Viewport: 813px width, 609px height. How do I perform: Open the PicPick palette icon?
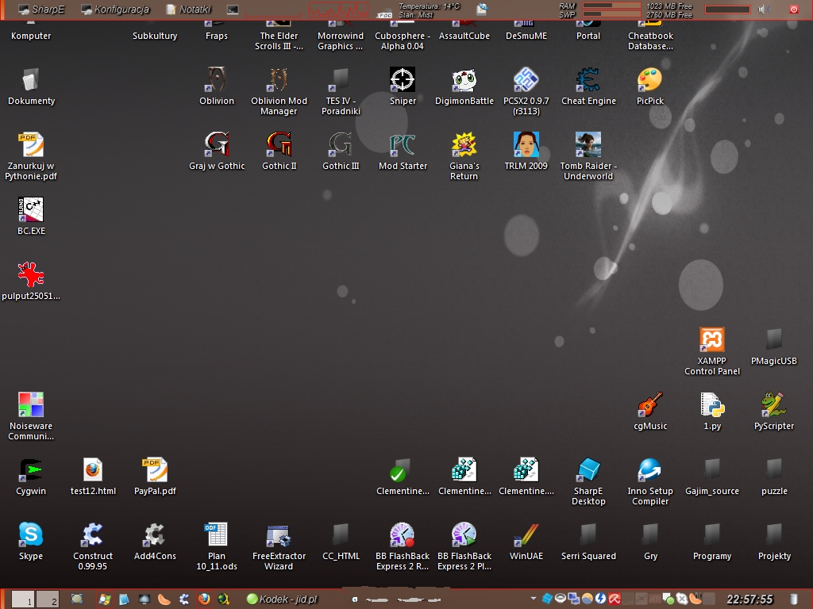(x=650, y=80)
